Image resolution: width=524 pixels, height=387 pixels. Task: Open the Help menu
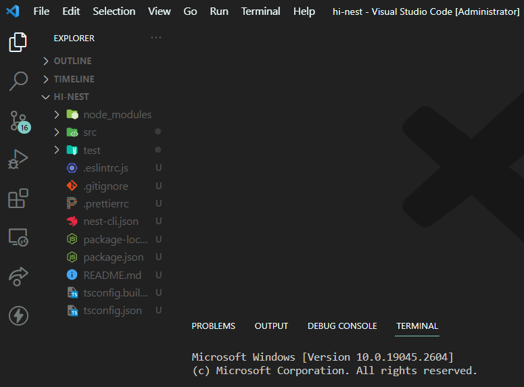point(304,11)
